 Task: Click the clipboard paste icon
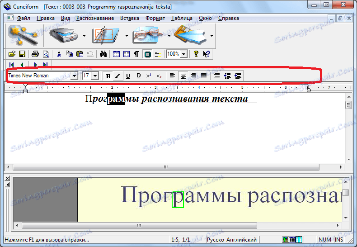(x=80, y=54)
